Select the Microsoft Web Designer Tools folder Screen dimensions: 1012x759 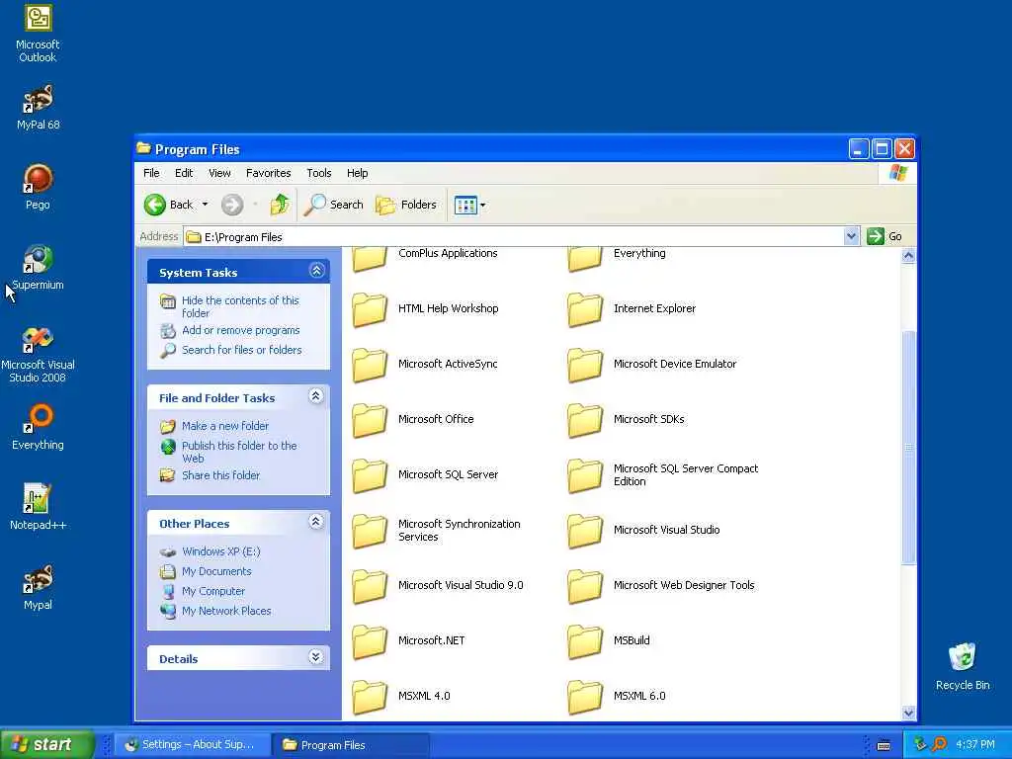click(661, 585)
